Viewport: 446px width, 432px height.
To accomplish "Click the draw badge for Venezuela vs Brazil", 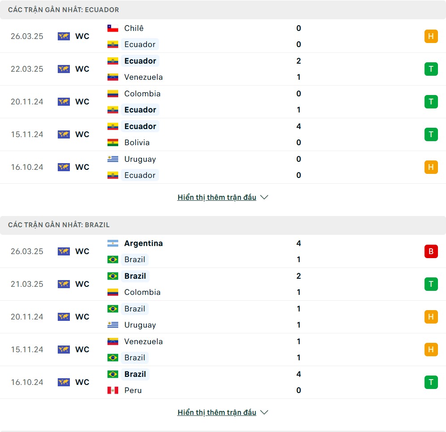I will [x=431, y=350].
